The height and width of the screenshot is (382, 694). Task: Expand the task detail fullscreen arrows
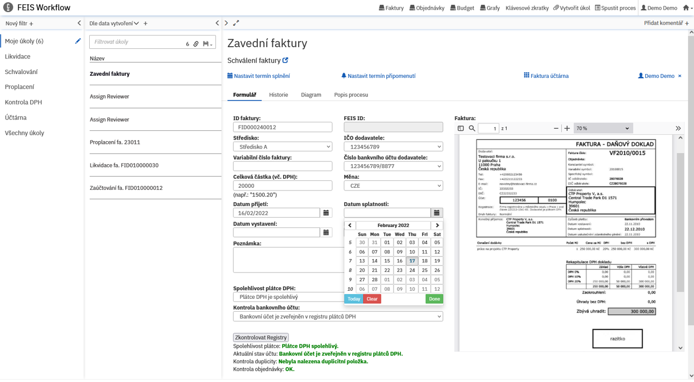pyautogui.click(x=236, y=23)
